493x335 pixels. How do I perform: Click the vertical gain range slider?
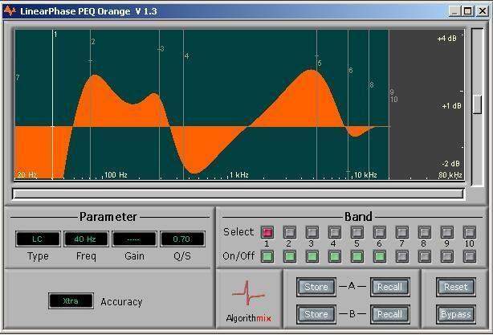coord(477,104)
